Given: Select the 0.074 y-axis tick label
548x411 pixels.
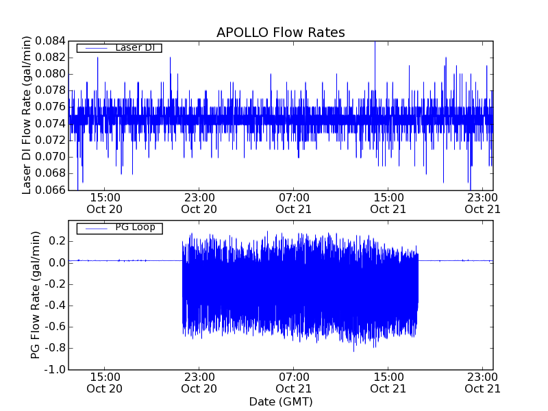Looking at the screenshot, I should coord(50,124).
